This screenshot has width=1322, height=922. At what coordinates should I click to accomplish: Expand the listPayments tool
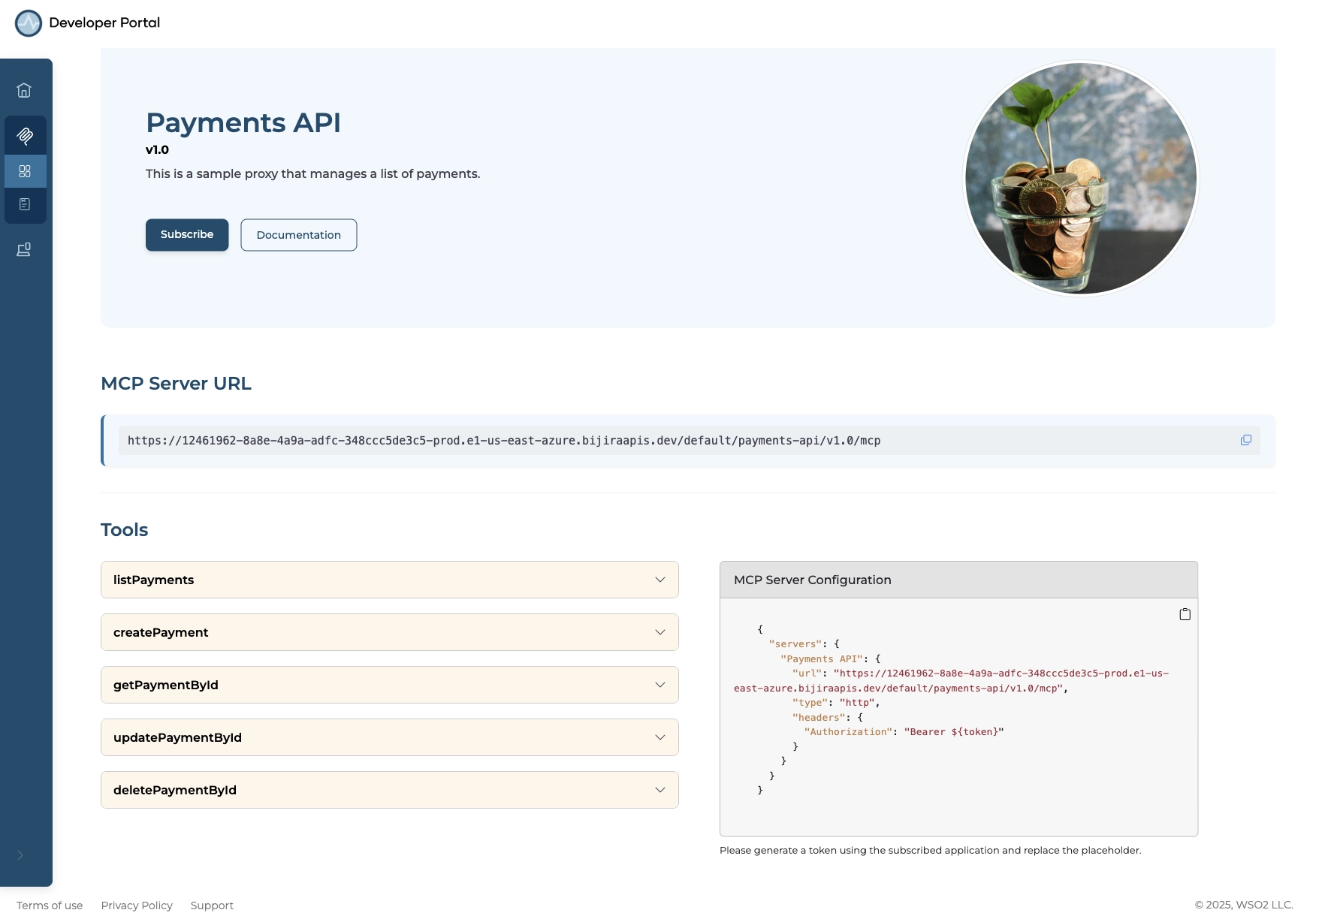click(x=389, y=580)
